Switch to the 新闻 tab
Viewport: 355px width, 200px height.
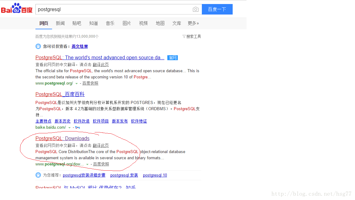[60, 23]
